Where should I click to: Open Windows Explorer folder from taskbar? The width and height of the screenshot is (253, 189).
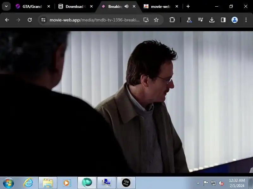(x=48, y=183)
